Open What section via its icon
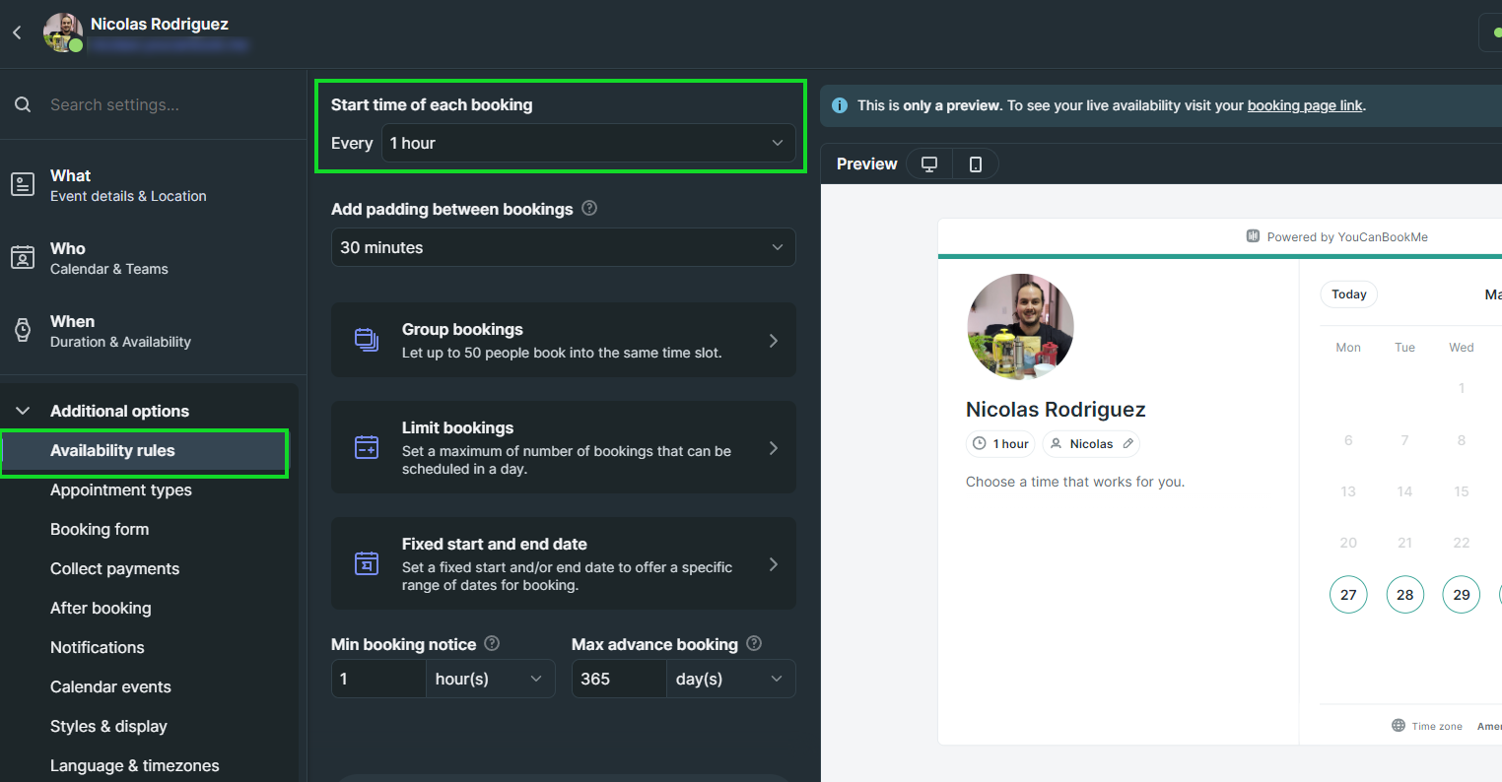This screenshot has height=782, width=1502. point(23,184)
